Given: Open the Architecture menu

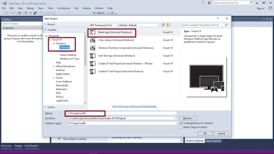Looking at the screenshot, I should (x=64, y=8).
